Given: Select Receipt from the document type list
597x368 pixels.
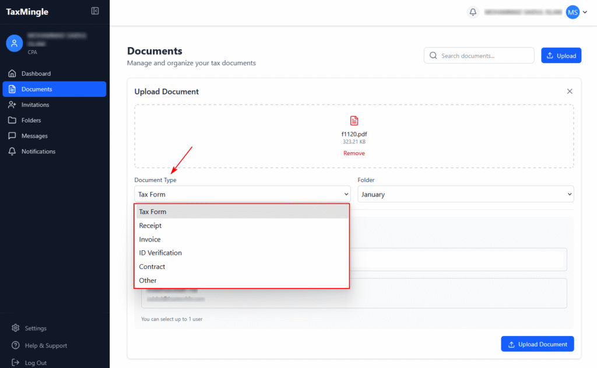Looking at the screenshot, I should pyautogui.click(x=150, y=226).
